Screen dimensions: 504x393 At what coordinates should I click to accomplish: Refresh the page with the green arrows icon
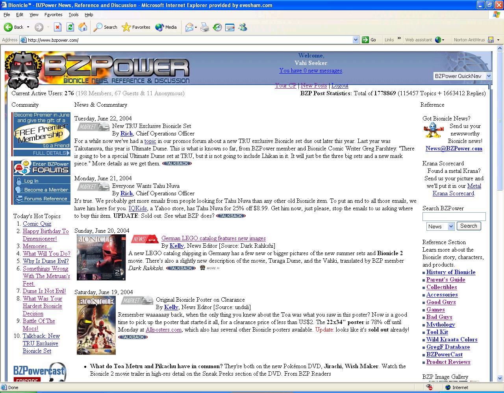pyautogui.click(x=70, y=27)
